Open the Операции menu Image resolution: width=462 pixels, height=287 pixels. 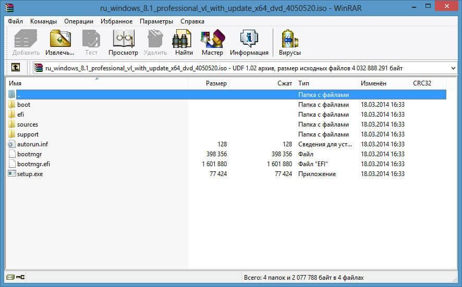79,21
